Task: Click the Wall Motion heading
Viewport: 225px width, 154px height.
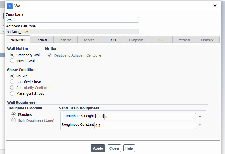Action: 17,48
